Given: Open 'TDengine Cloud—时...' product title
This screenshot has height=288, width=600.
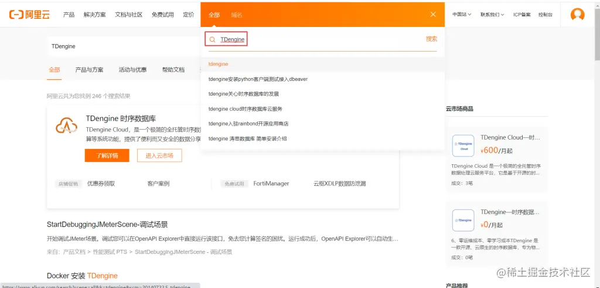Looking at the screenshot, I should click(510, 137).
